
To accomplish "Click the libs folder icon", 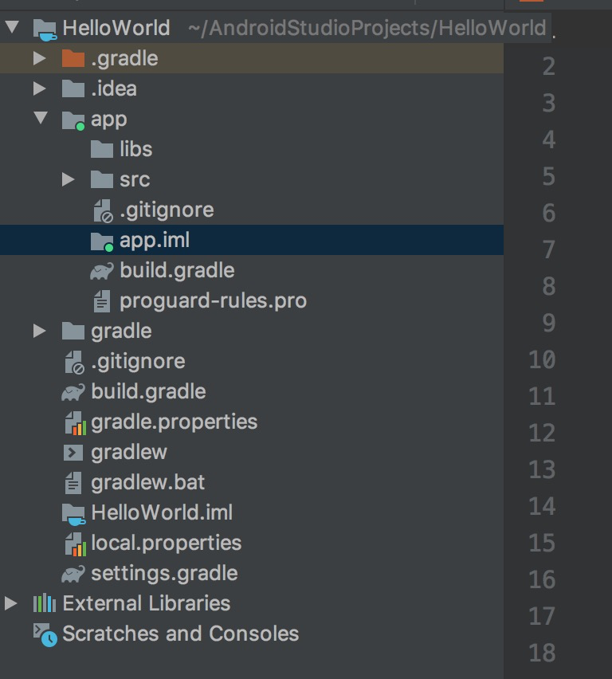I will pyautogui.click(x=102, y=149).
